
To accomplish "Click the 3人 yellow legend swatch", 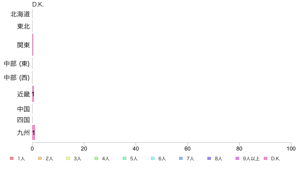I will [x=68, y=158].
